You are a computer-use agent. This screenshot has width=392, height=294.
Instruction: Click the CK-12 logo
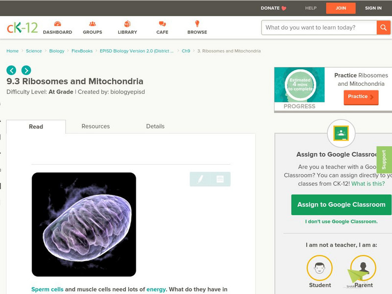(x=22, y=27)
